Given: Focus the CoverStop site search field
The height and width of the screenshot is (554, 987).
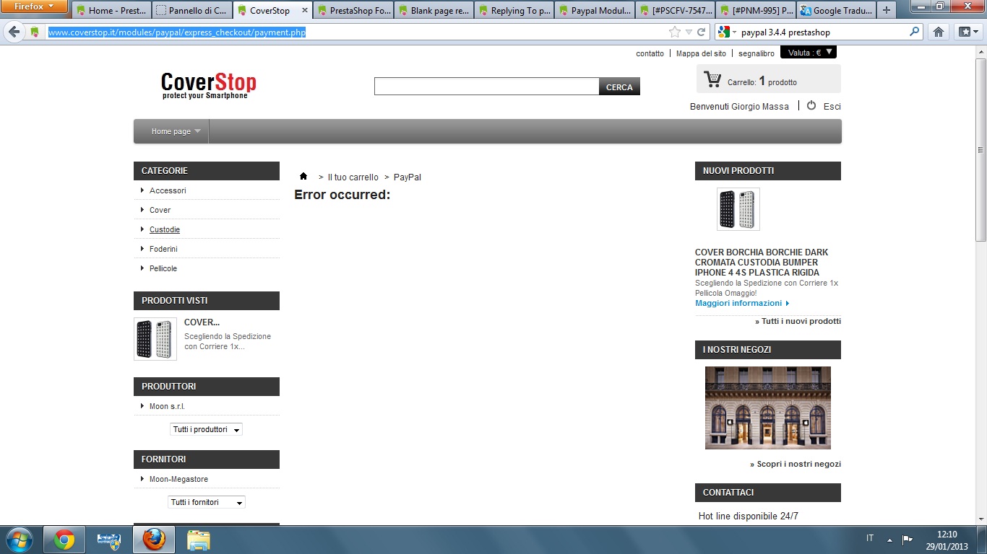Looking at the screenshot, I should [486, 87].
